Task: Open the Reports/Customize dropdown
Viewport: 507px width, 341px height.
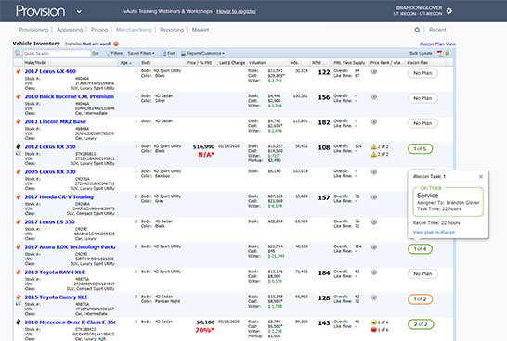Action: [x=202, y=53]
